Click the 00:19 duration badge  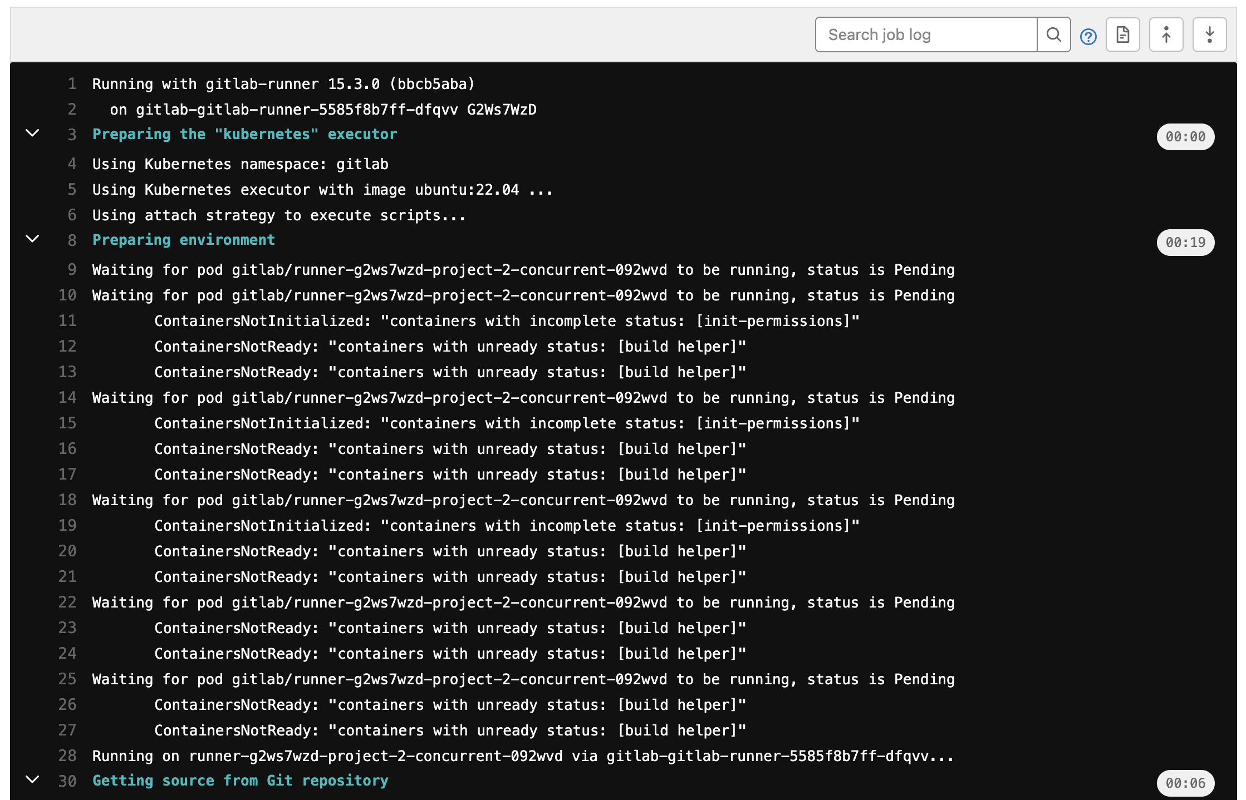(x=1185, y=243)
